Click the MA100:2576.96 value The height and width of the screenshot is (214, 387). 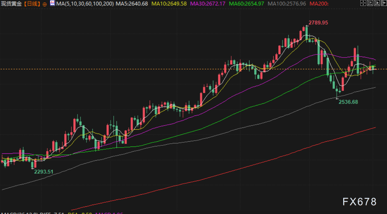[287, 4]
